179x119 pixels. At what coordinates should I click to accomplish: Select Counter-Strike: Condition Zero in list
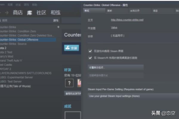pos(18,31)
